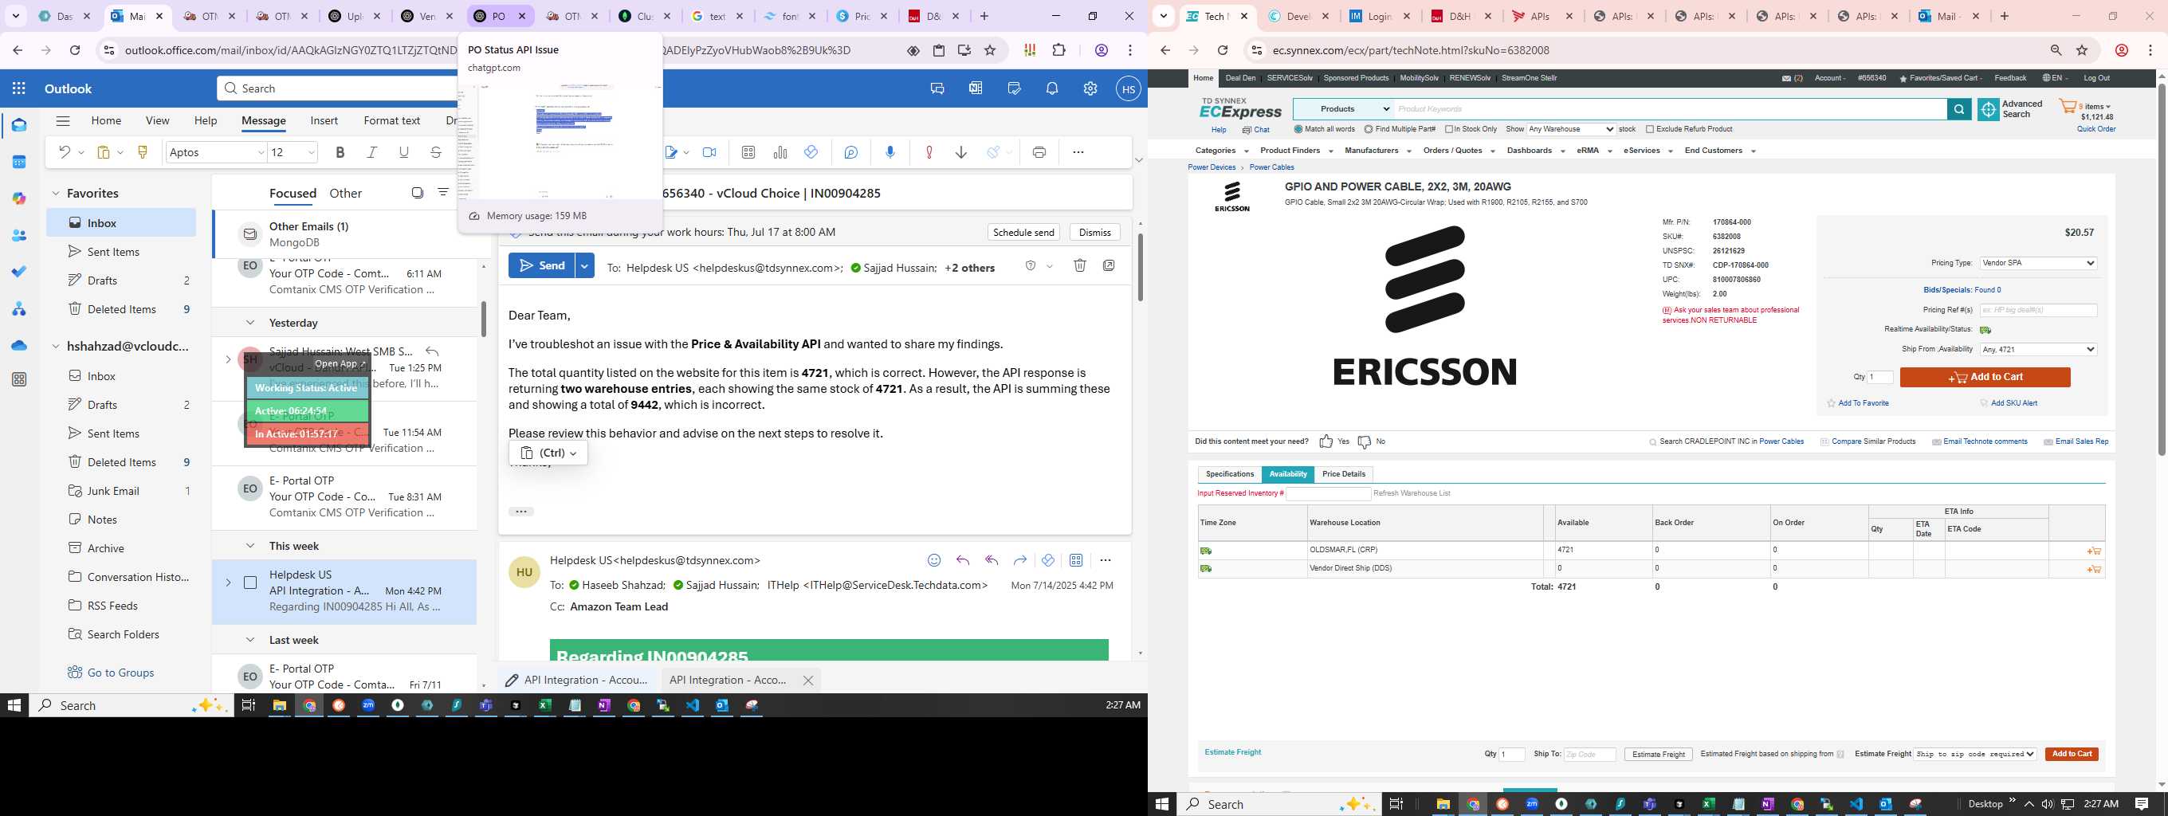The height and width of the screenshot is (816, 2168).
Task: Click Reply all icon on Helpdesk US message
Action: click(992, 560)
